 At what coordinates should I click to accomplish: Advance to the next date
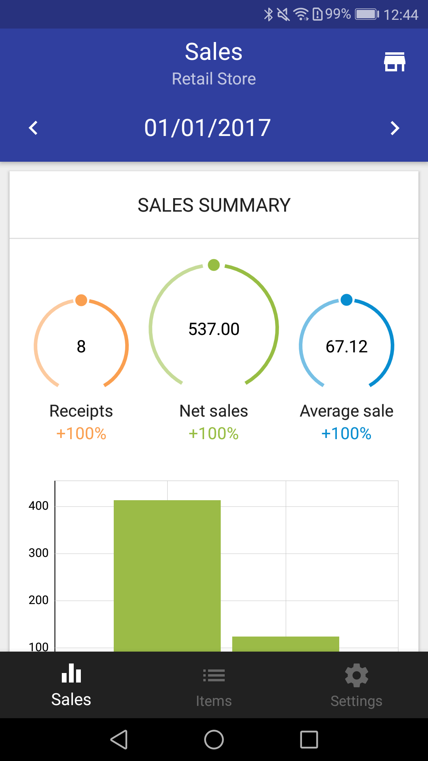pyautogui.click(x=395, y=128)
